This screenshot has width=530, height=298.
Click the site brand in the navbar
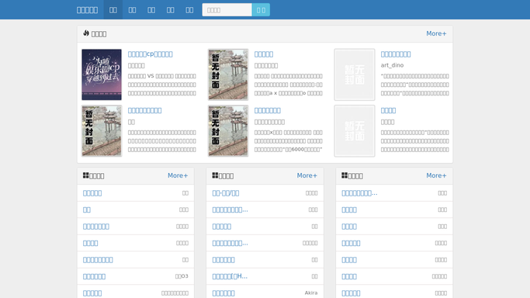[87, 10]
